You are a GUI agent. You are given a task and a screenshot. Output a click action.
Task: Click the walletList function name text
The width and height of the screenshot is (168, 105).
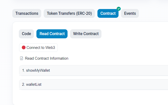(34, 84)
